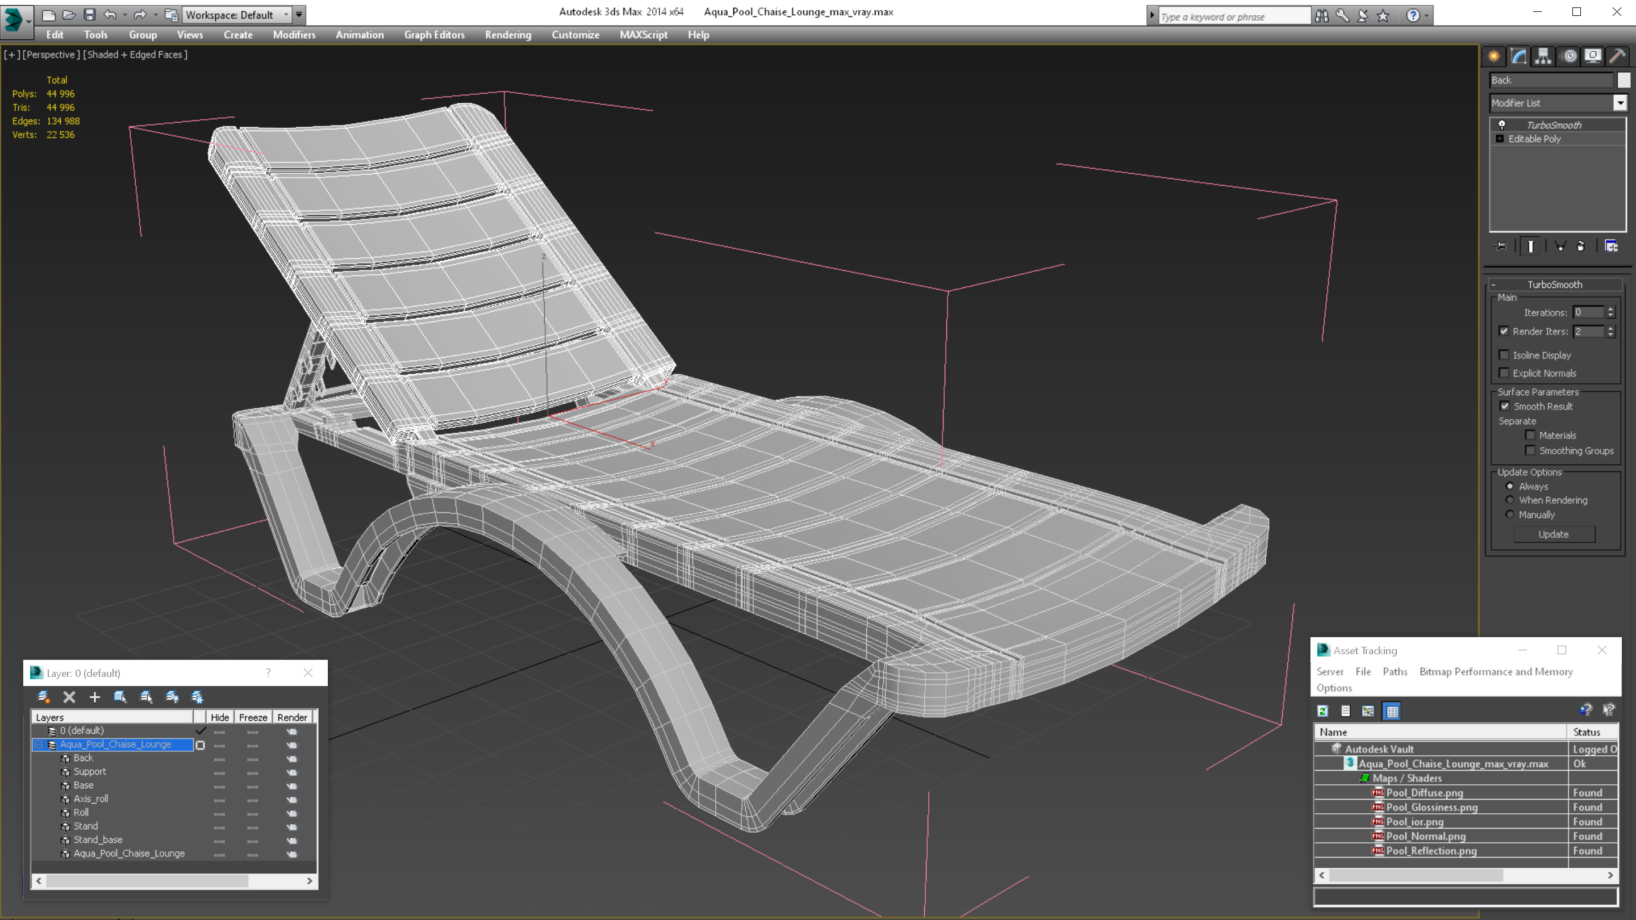Create new layer in Layer dialog
The height and width of the screenshot is (920, 1636).
pos(43,697)
